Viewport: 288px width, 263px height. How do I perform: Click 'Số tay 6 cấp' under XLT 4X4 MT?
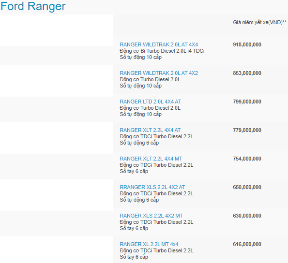coord(134,171)
